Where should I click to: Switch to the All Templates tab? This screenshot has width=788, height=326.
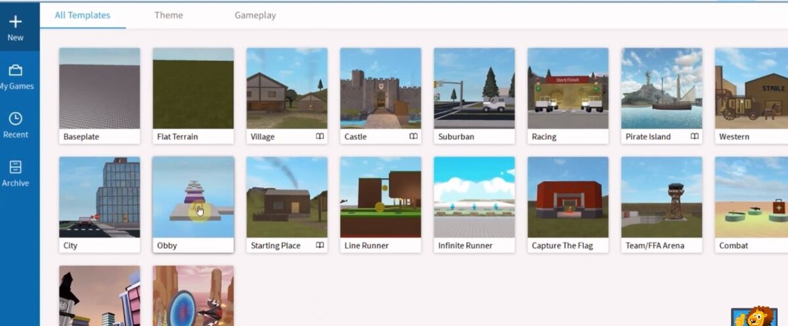tap(83, 15)
